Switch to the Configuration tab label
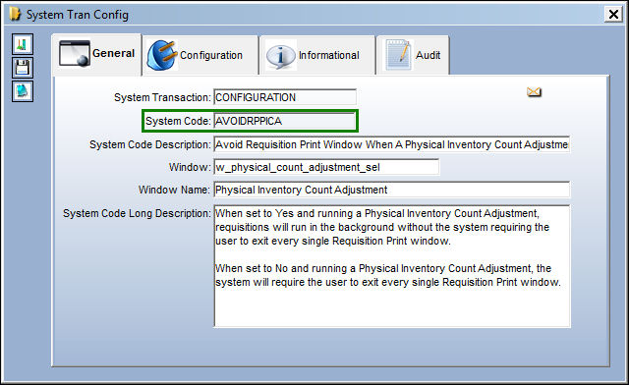Viewport: 629px width, 385px height. click(x=211, y=55)
